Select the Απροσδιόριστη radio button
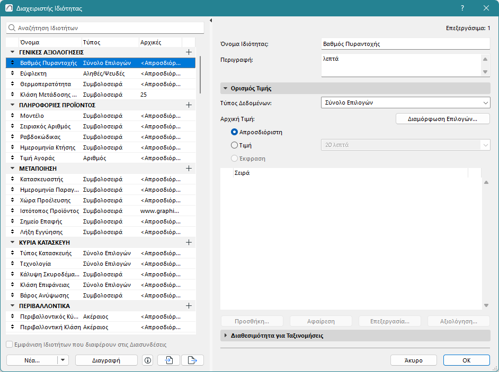 [235, 132]
